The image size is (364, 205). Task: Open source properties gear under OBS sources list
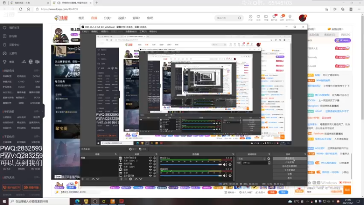pyautogui.click(x=131, y=179)
